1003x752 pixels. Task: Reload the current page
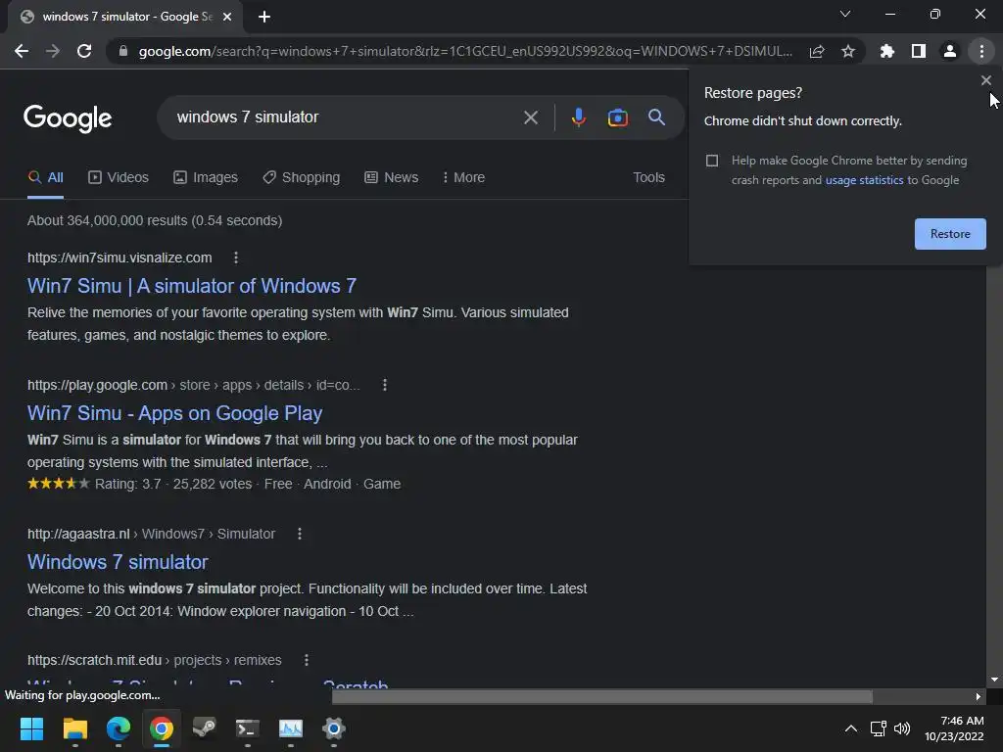[x=84, y=51]
